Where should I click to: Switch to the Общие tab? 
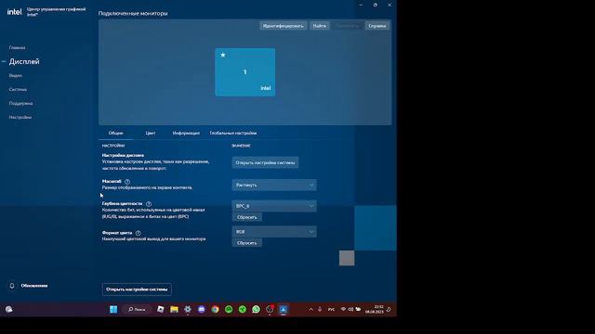(115, 133)
